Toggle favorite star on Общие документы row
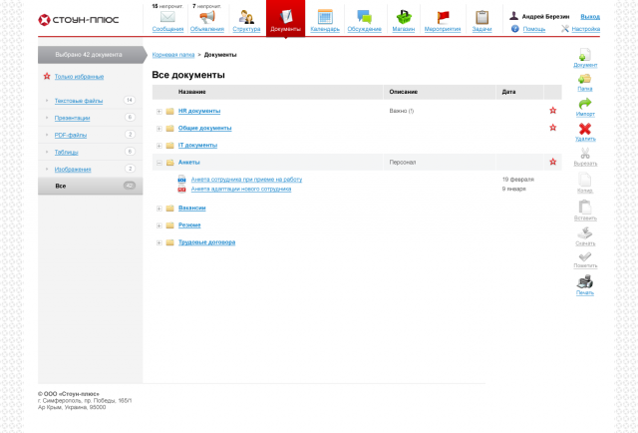This screenshot has height=433, width=638. (x=553, y=128)
